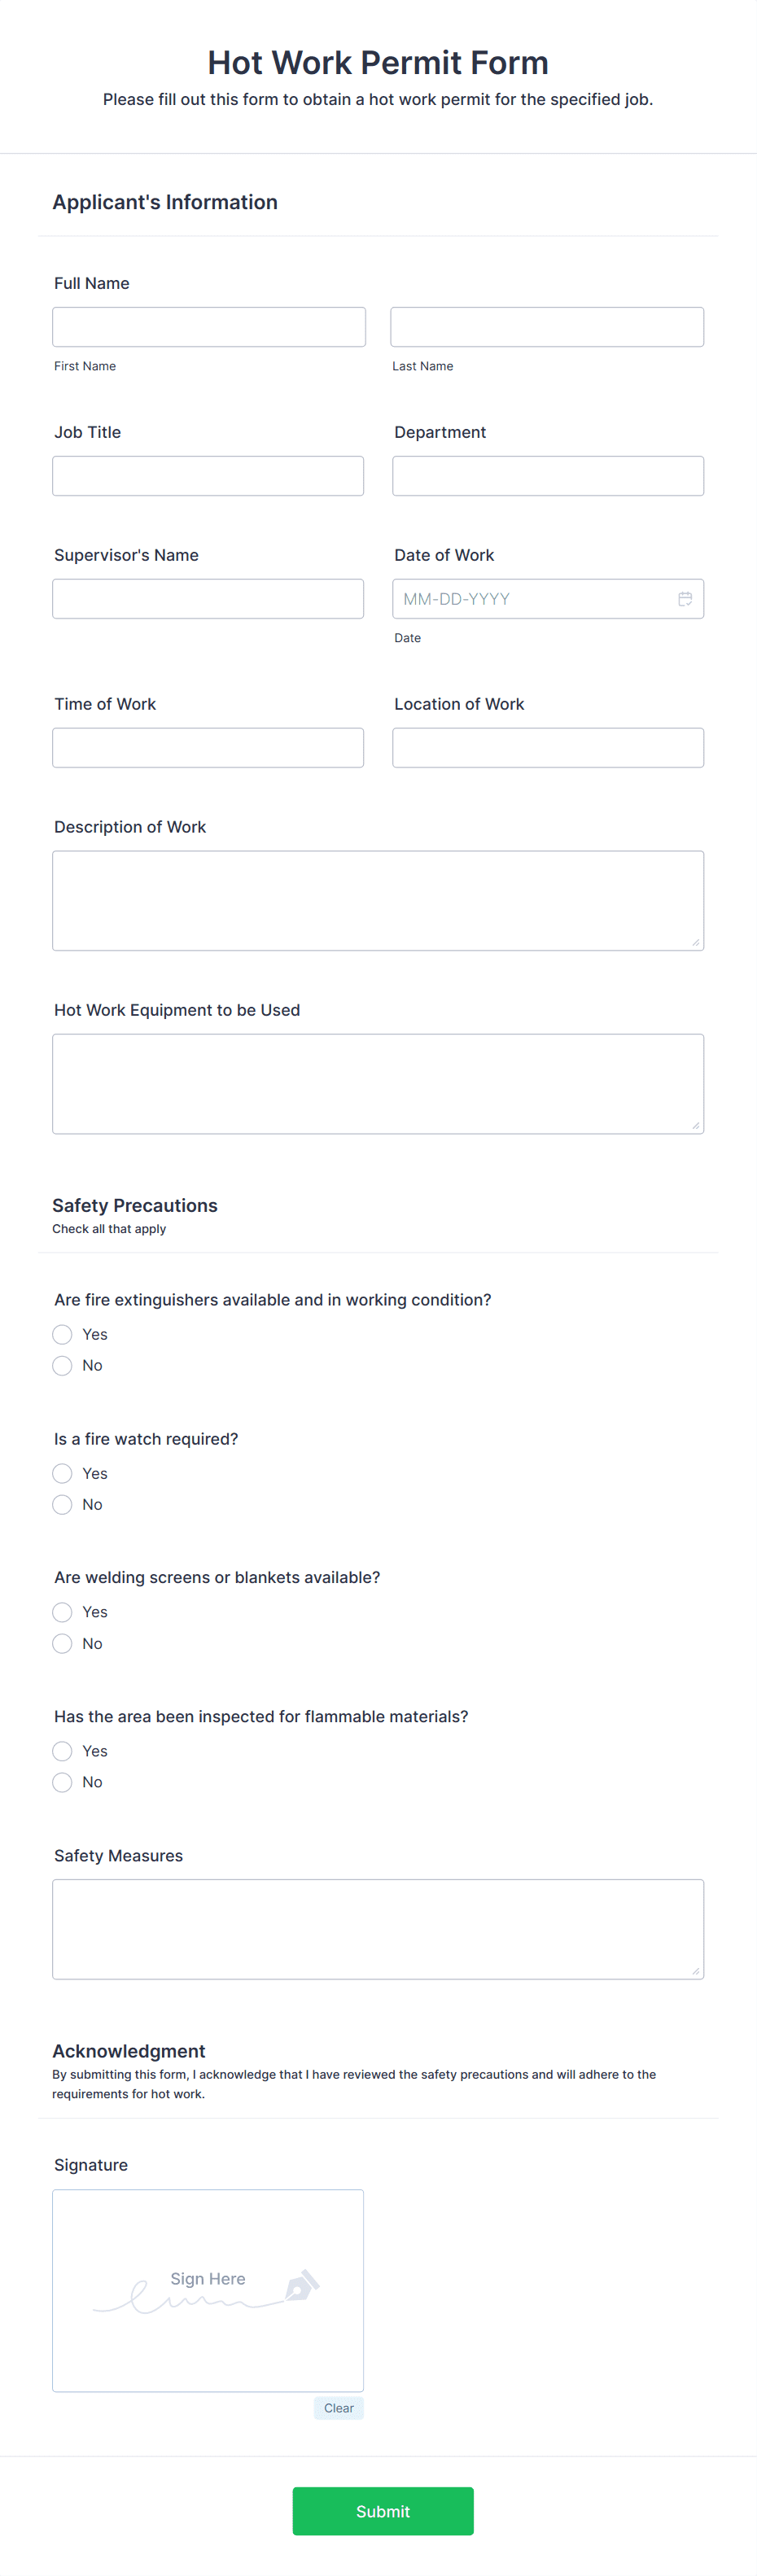Choose Yes for welding screens availability

coord(62,1611)
